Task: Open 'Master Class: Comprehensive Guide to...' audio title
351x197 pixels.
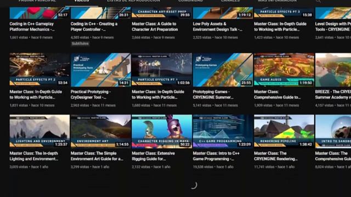Action: (x=278, y=95)
